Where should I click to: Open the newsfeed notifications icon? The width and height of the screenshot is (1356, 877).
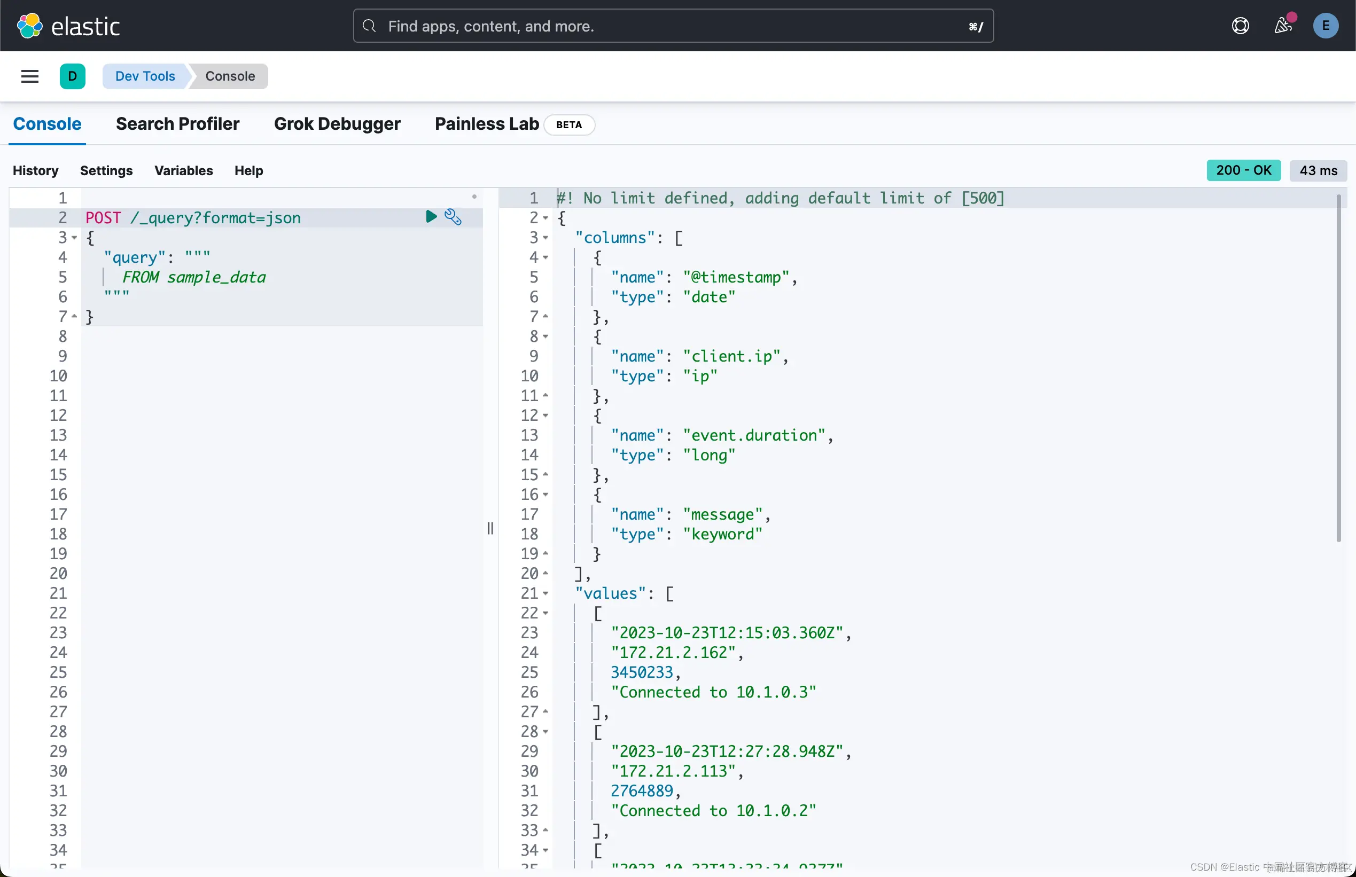pos(1282,26)
